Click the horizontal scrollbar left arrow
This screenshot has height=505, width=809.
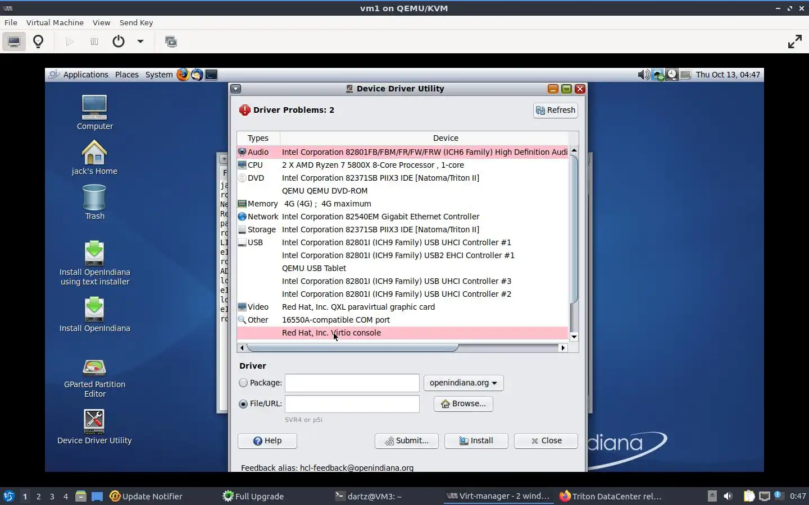point(242,348)
